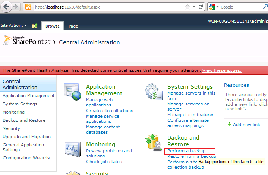This screenshot has width=268, height=175.
Task: Click the site favicon in address bar
Action: click(x=28, y=7)
